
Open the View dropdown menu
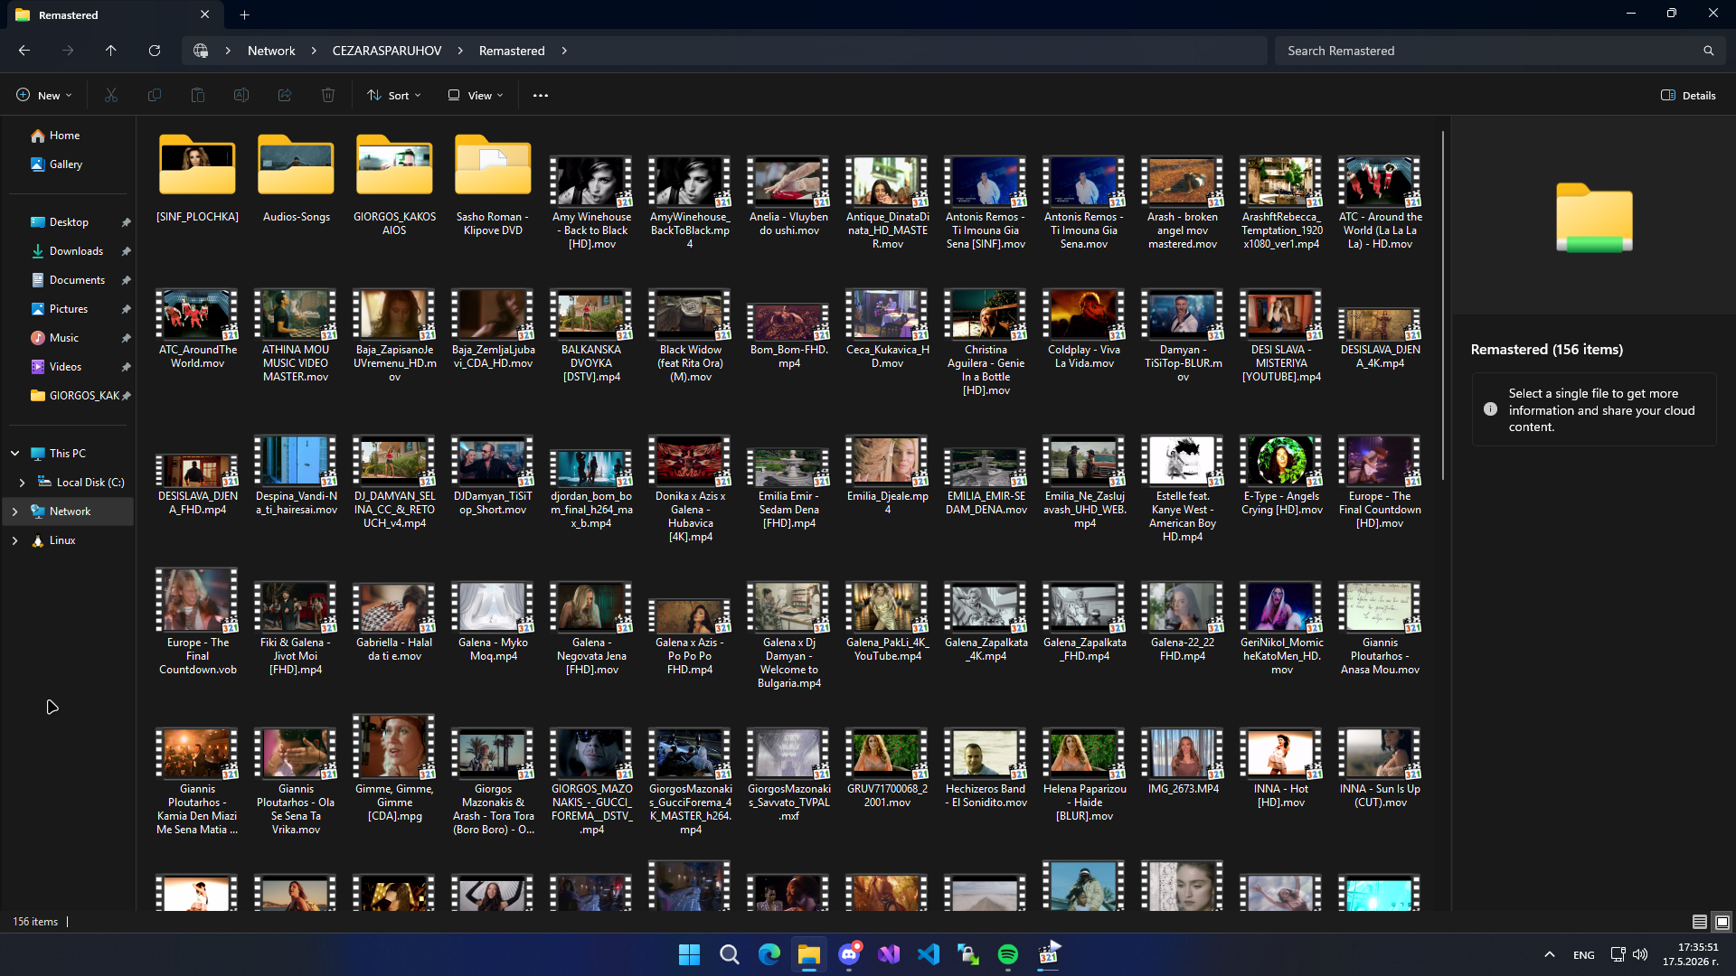(x=476, y=95)
